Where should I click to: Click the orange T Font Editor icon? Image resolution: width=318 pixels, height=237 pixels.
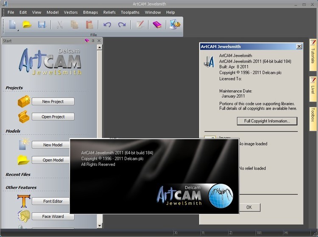tap(24, 201)
